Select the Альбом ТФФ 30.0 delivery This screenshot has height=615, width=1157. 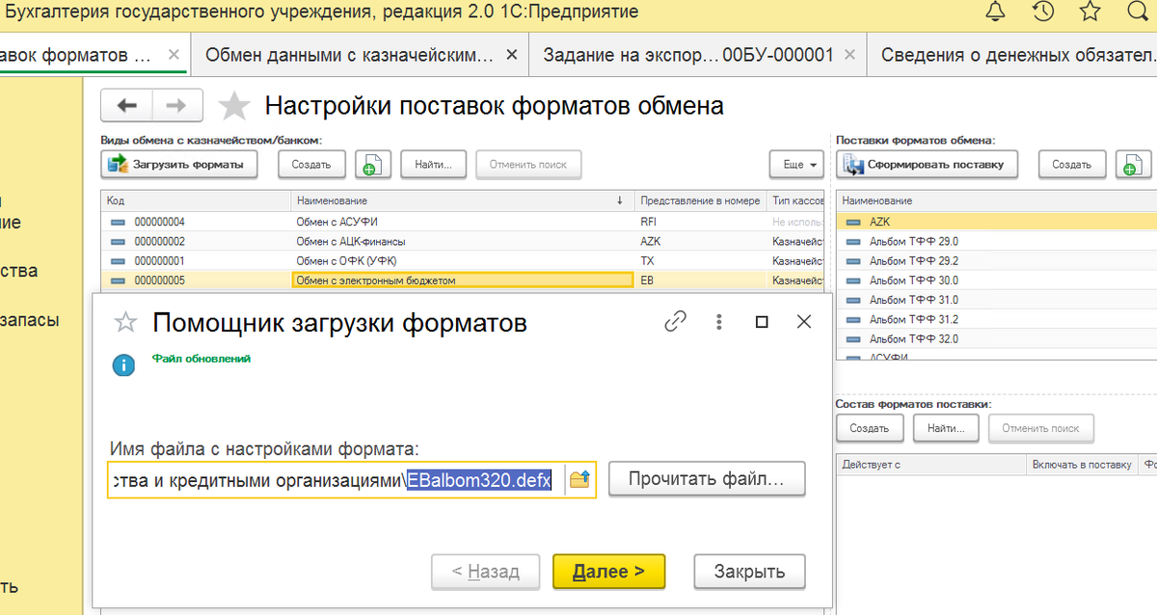(996, 281)
